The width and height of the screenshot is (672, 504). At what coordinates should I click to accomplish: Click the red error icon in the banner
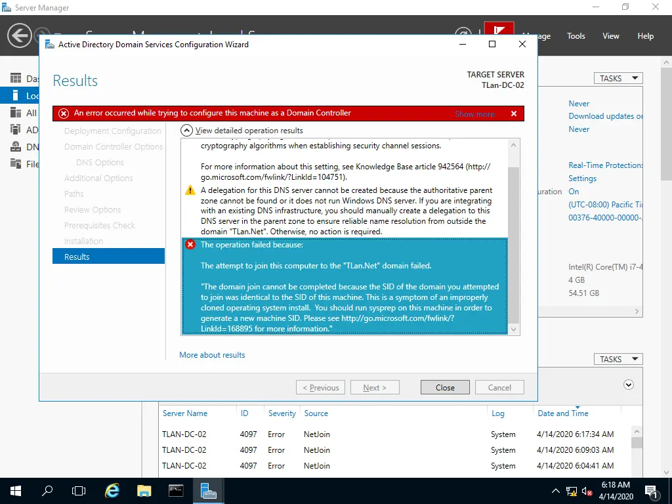[64, 113]
